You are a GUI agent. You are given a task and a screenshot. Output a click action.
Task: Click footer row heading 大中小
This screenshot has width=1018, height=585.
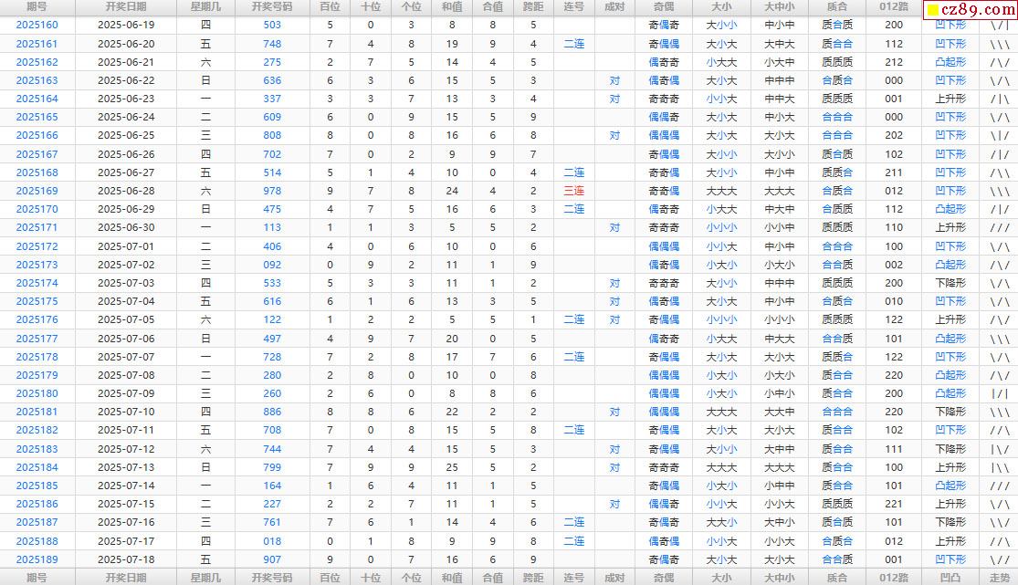779,577
